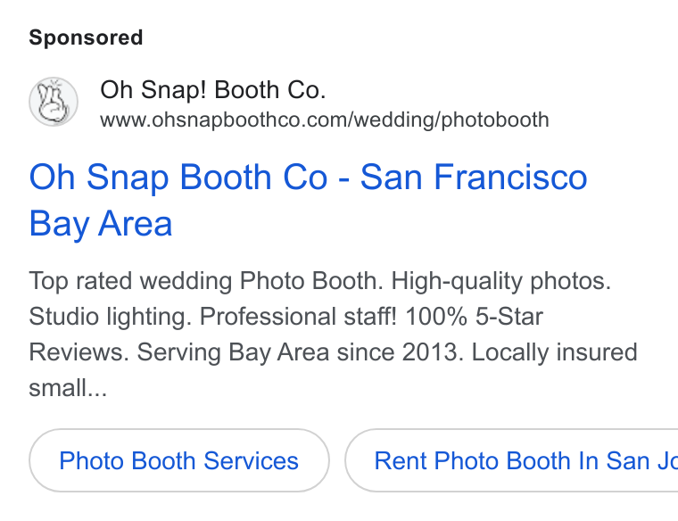
Task: Click the '100% 5-Star Reviews' description text
Action: point(285,335)
